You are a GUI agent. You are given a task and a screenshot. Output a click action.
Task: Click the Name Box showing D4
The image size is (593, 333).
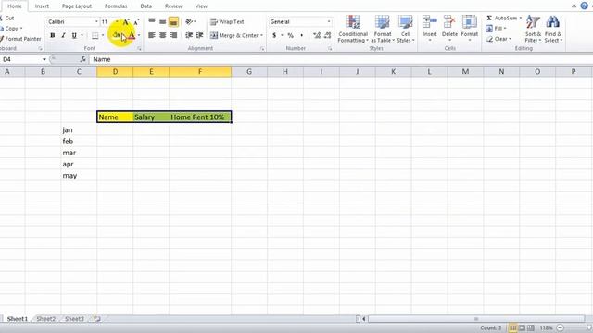pos(22,59)
